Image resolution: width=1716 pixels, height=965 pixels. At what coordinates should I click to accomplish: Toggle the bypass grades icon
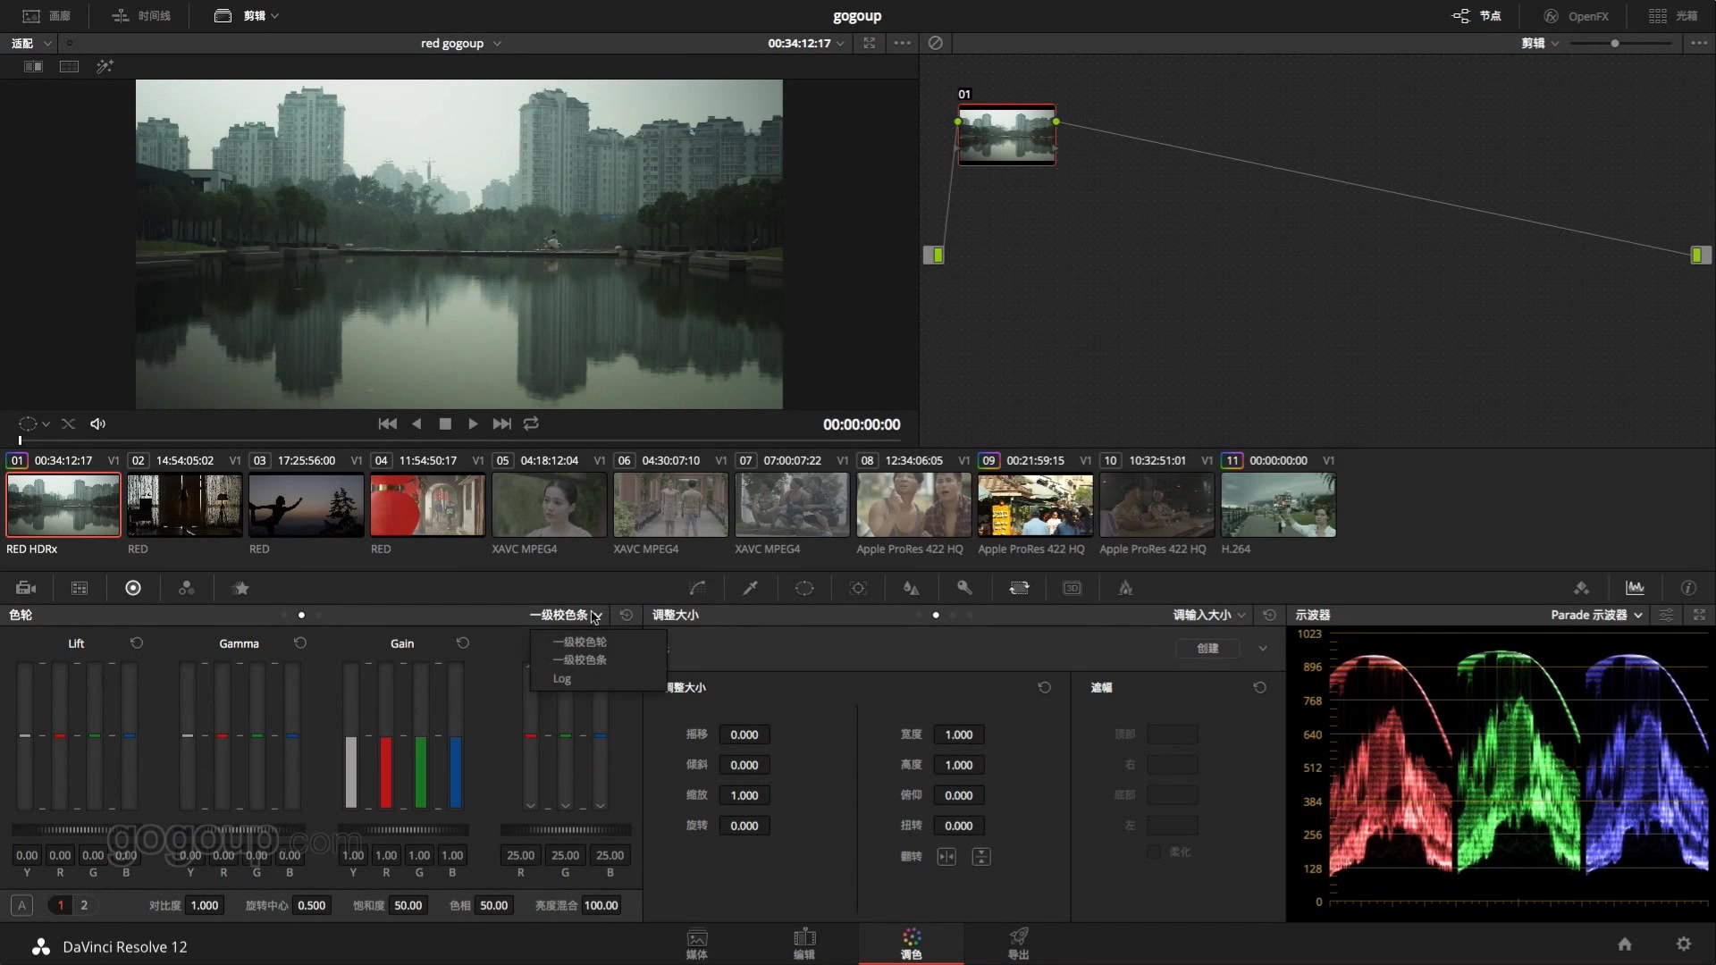[x=935, y=43]
